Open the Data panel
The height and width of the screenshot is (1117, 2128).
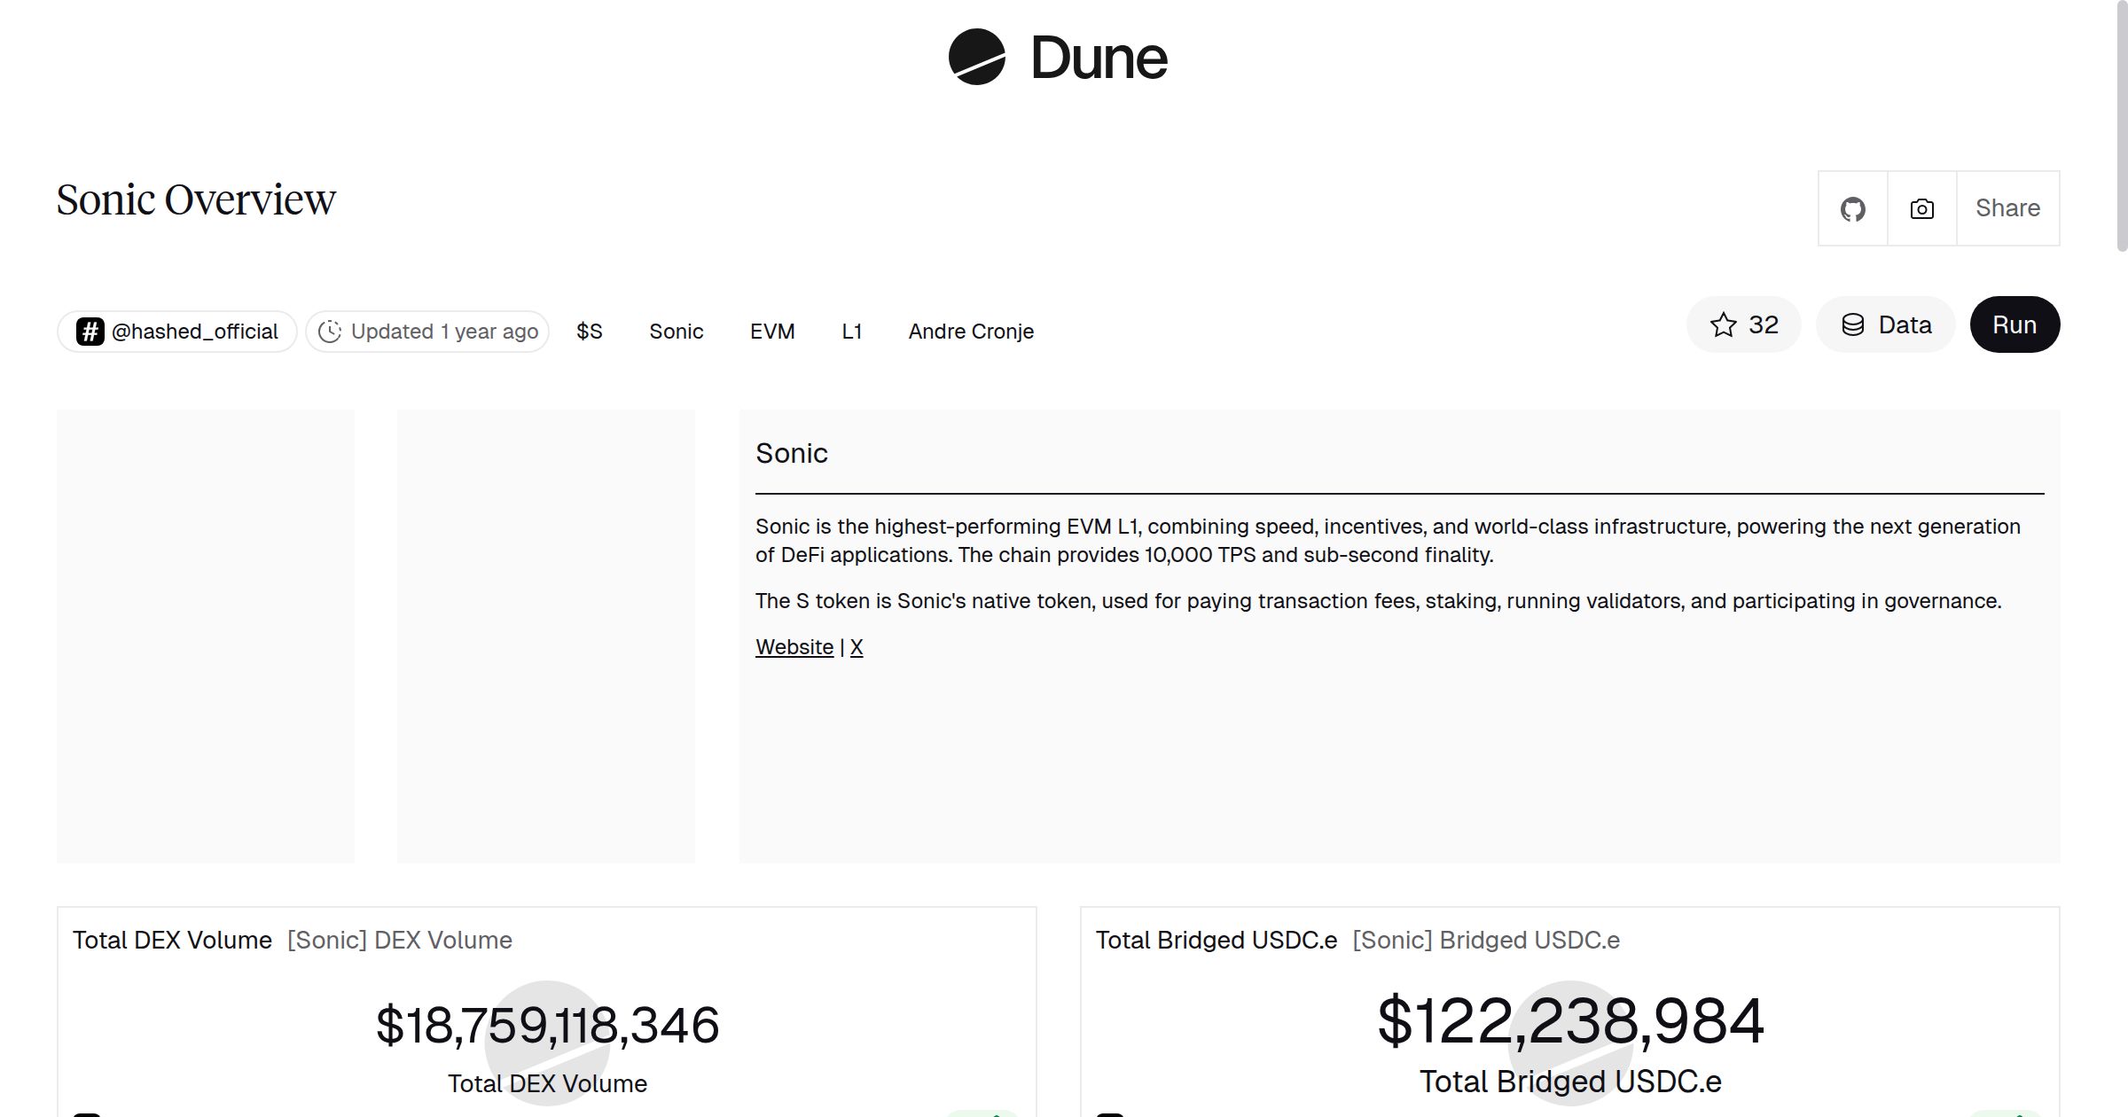(1885, 324)
